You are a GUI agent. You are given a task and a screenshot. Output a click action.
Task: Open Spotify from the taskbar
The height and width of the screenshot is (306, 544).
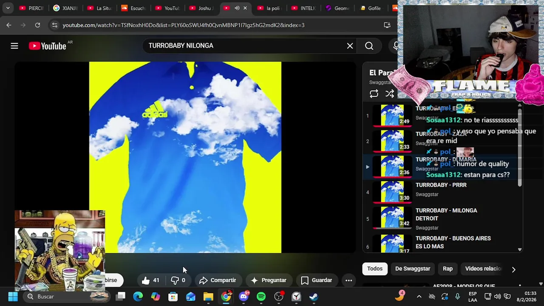click(x=261, y=297)
